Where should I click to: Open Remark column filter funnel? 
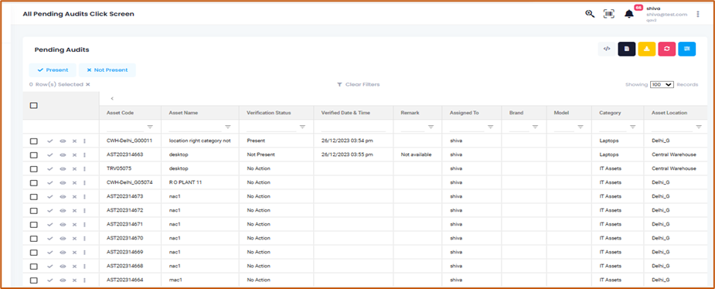[x=431, y=127]
